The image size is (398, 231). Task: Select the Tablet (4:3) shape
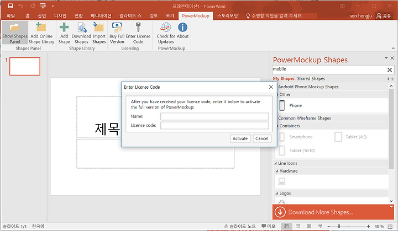tap(350, 137)
